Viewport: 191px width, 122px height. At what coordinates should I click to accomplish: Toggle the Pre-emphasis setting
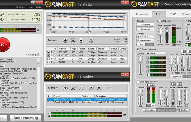[145, 40]
